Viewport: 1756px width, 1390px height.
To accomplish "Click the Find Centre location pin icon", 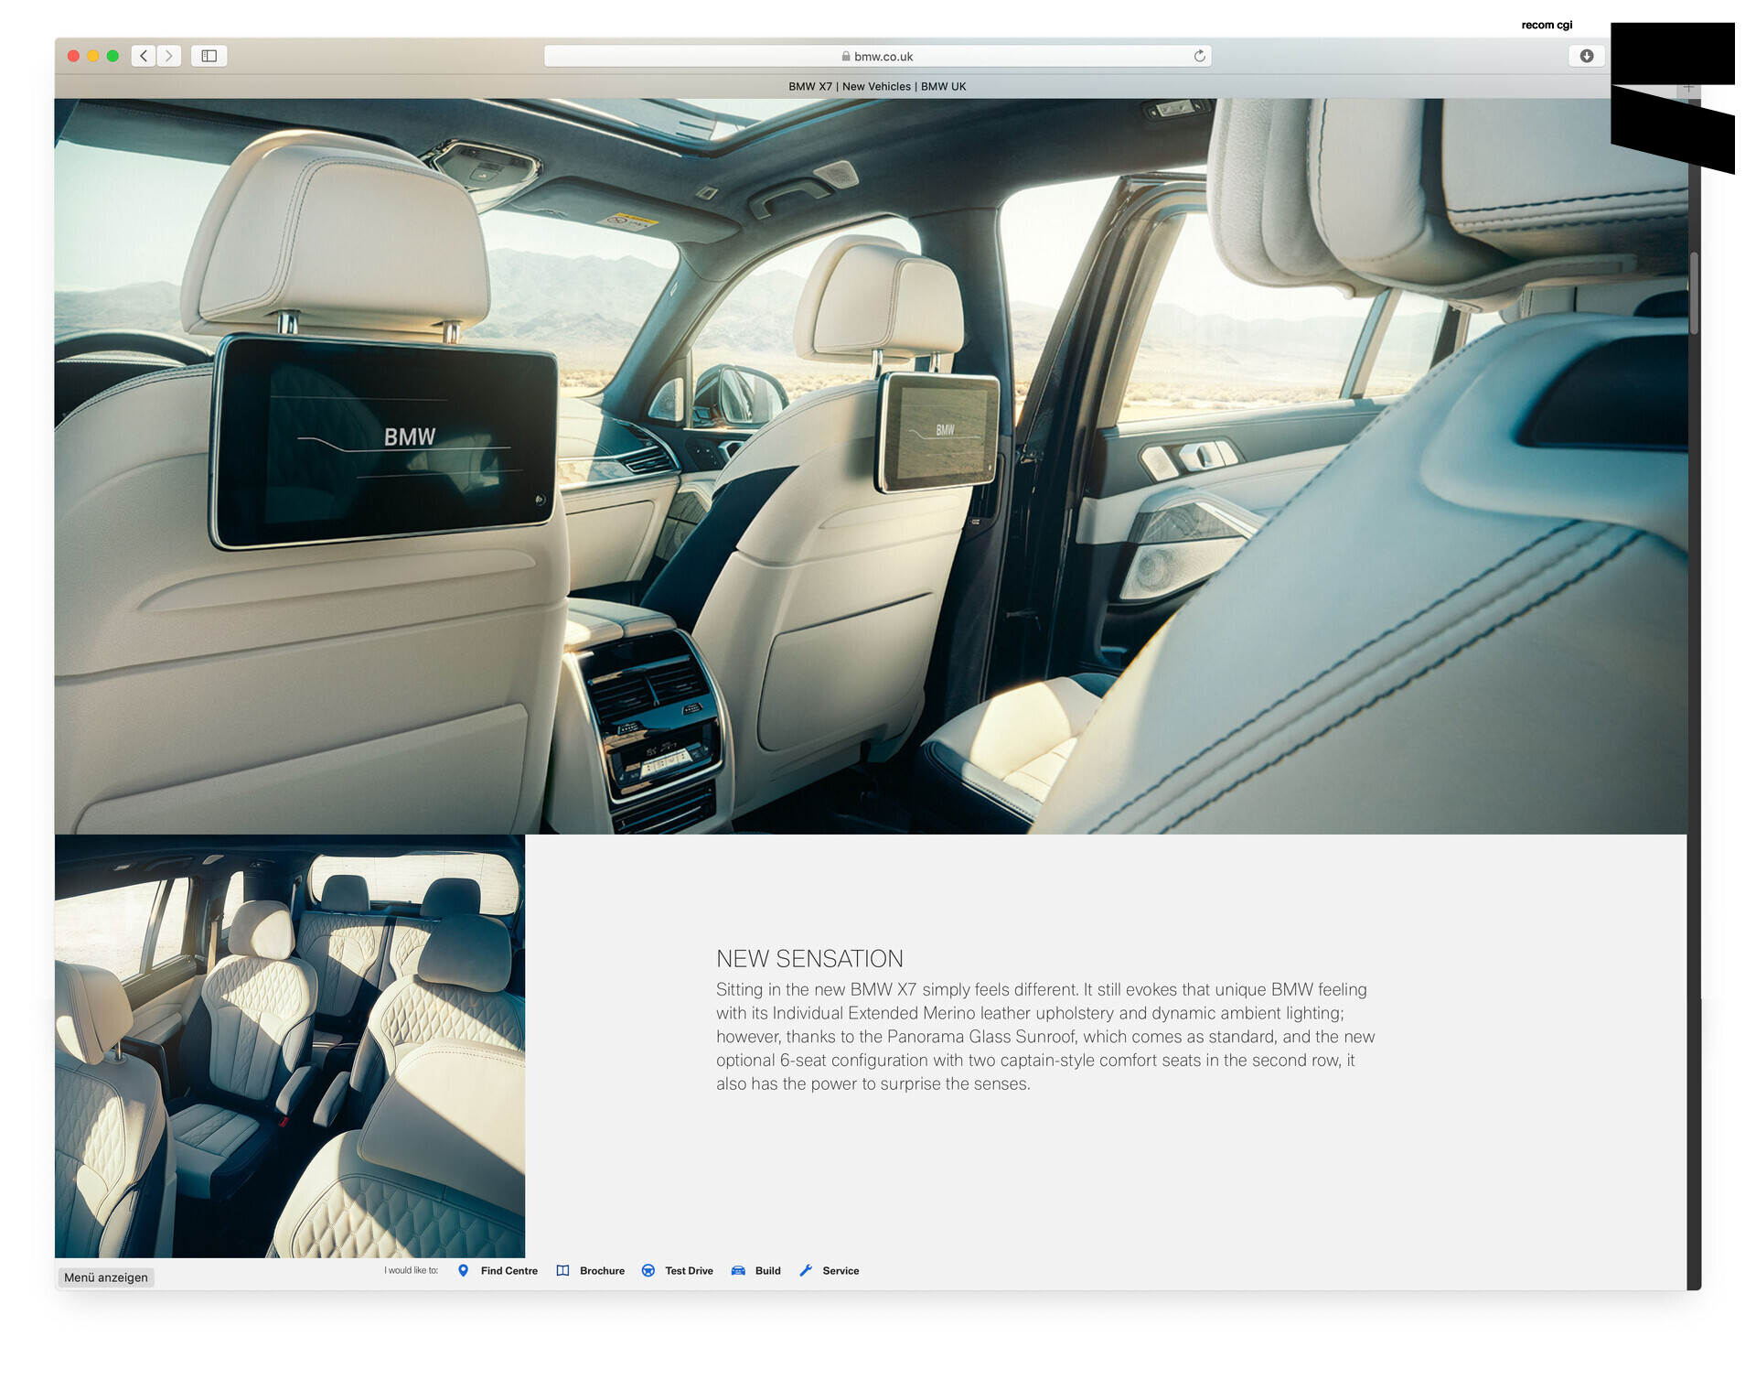I will click(x=463, y=1270).
